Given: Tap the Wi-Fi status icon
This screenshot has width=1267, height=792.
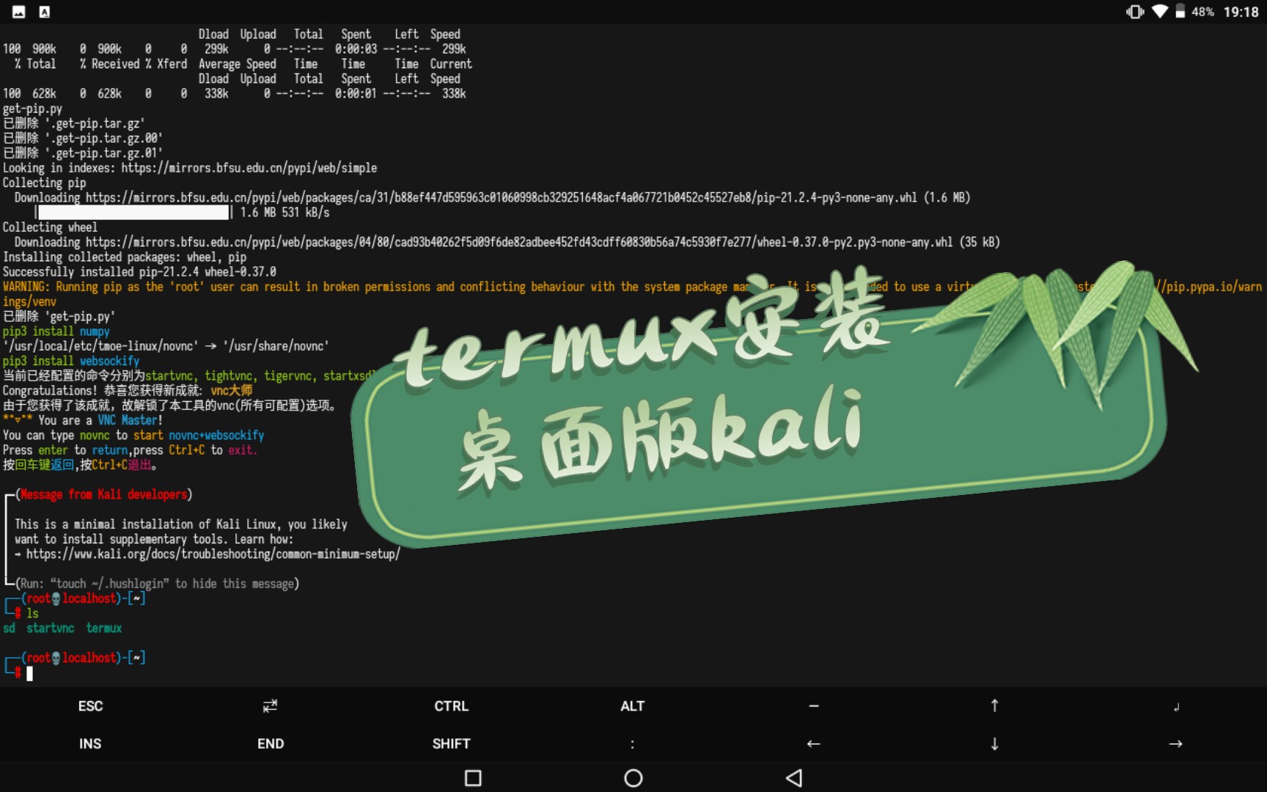Looking at the screenshot, I should coord(1159,12).
